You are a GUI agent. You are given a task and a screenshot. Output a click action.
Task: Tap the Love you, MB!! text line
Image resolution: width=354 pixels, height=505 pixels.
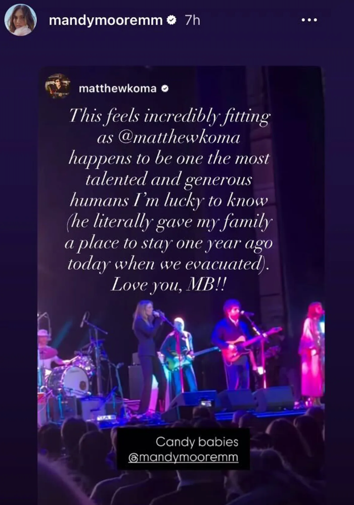pyautogui.click(x=168, y=285)
